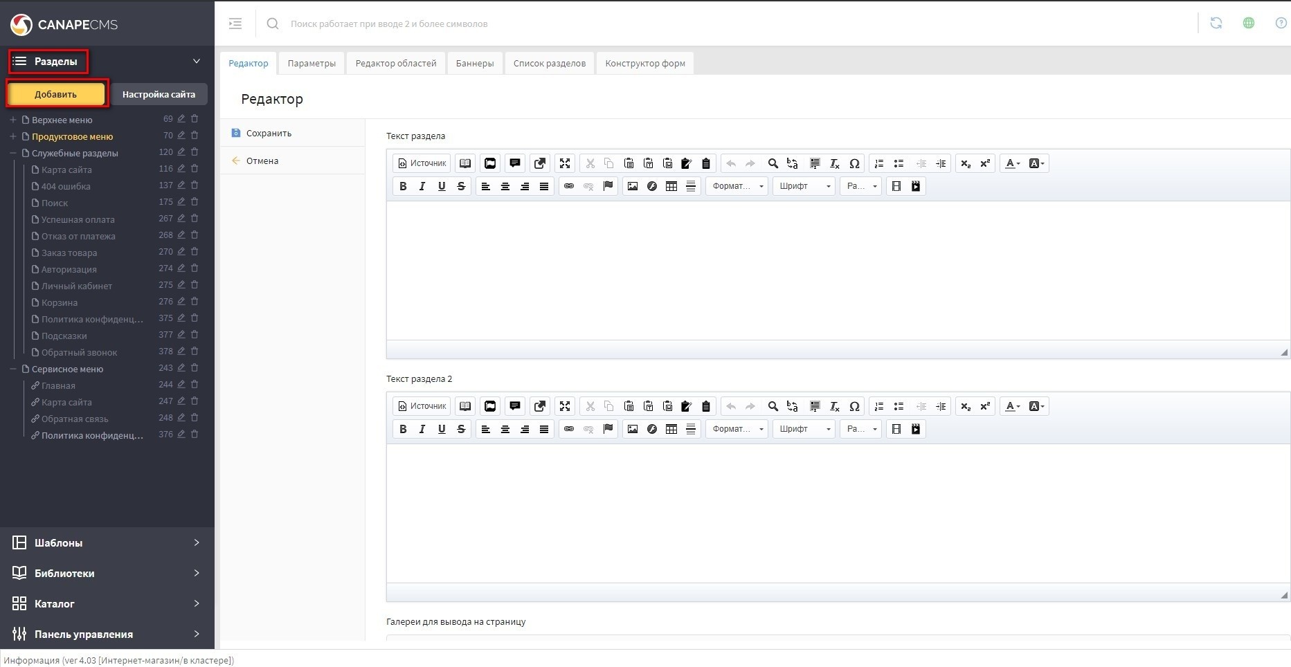Delete the 'Корзина' section with trash icon
Image resolution: width=1291 pixels, height=667 pixels.
tap(195, 302)
